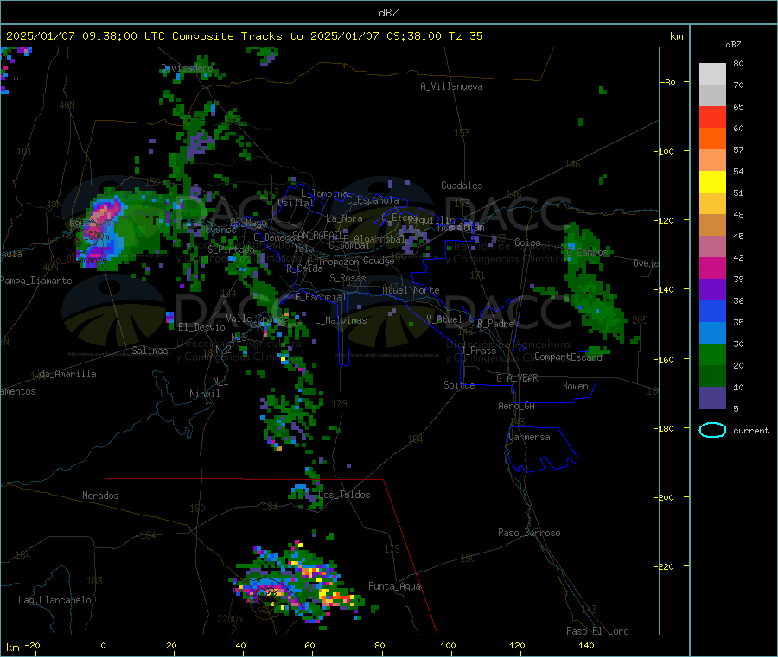Click the 'G_Campos' place label
Screen dimensions: 778x657
(587, 252)
